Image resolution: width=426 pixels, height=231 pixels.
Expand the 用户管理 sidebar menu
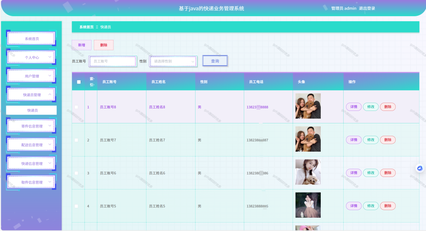point(31,76)
